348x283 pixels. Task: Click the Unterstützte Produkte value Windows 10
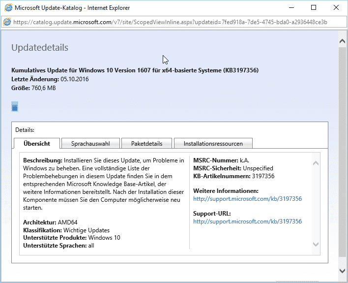click(104, 238)
